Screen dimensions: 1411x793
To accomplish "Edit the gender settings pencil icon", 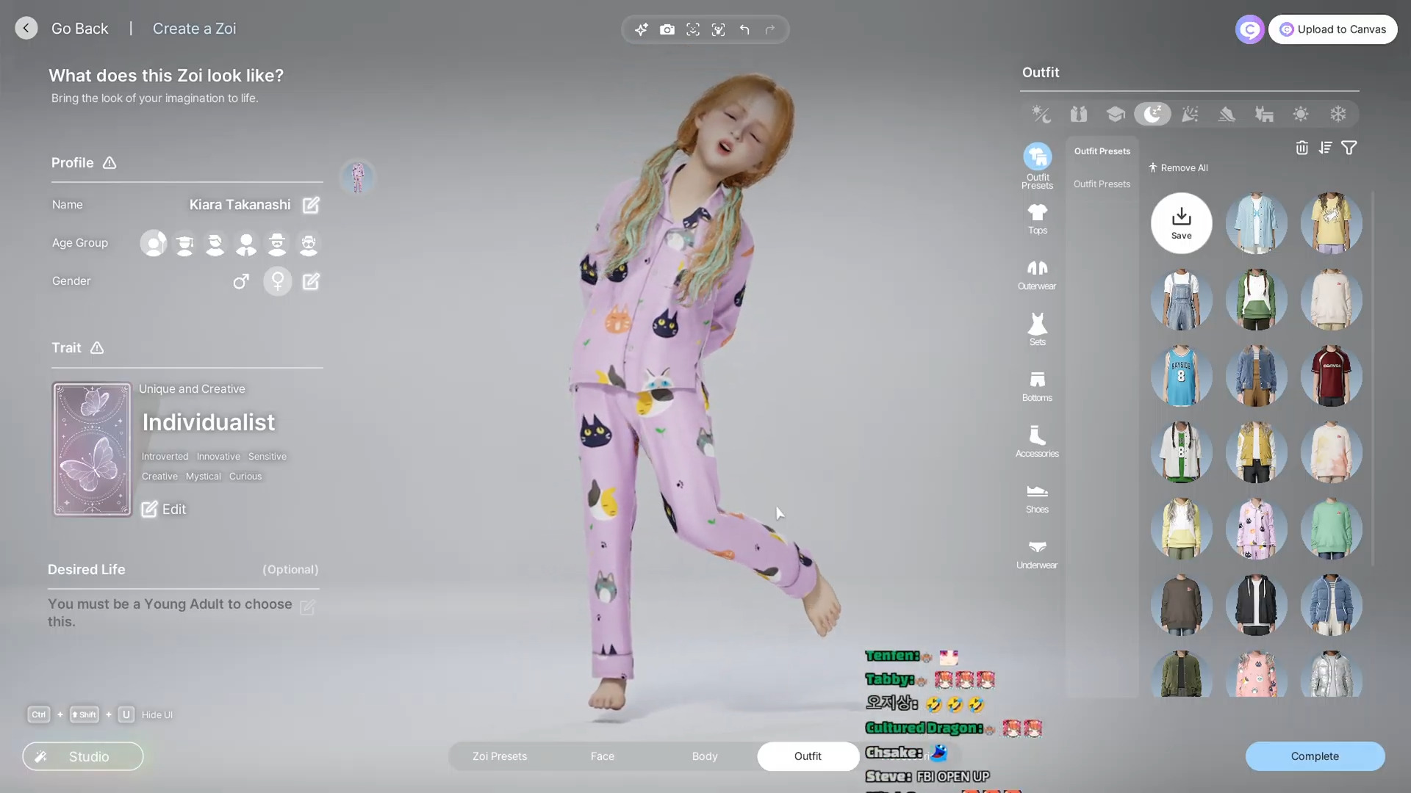I will [x=311, y=281].
